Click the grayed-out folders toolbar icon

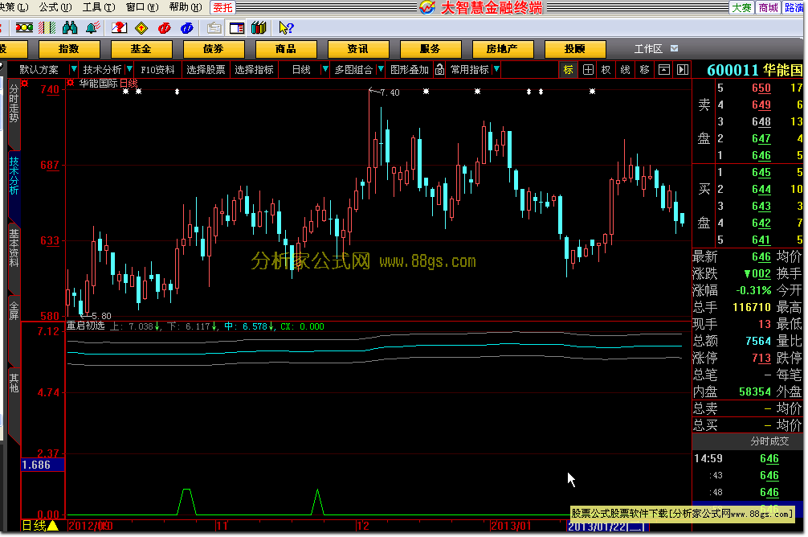point(214,28)
